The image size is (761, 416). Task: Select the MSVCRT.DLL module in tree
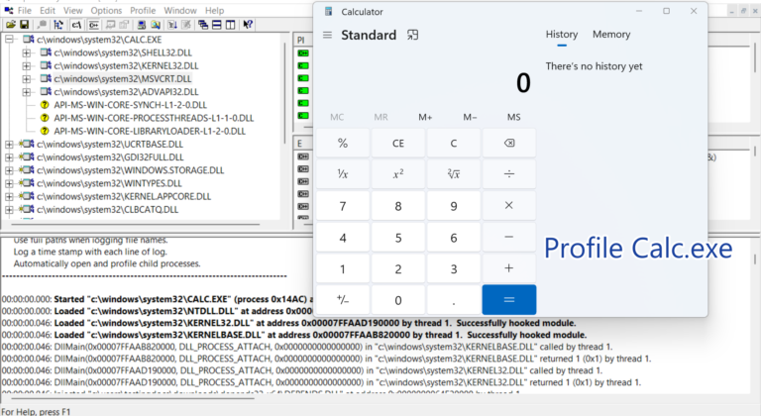(x=123, y=78)
